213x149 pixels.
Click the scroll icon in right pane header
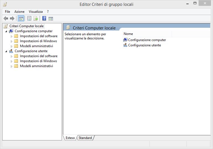click(68, 27)
